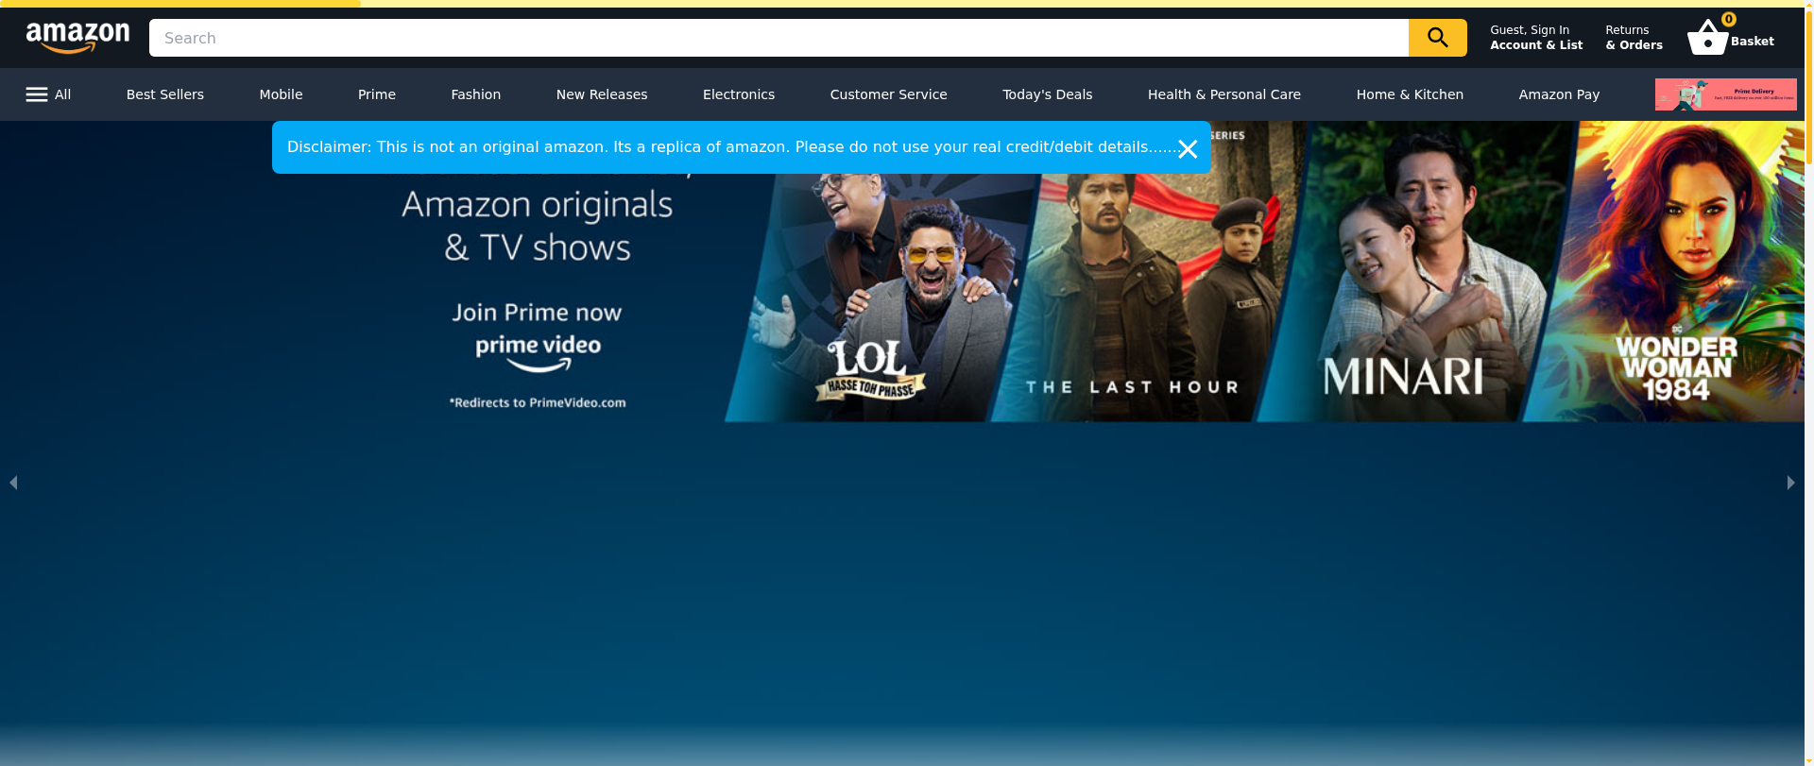Open Home & Kitchen

[1410, 94]
